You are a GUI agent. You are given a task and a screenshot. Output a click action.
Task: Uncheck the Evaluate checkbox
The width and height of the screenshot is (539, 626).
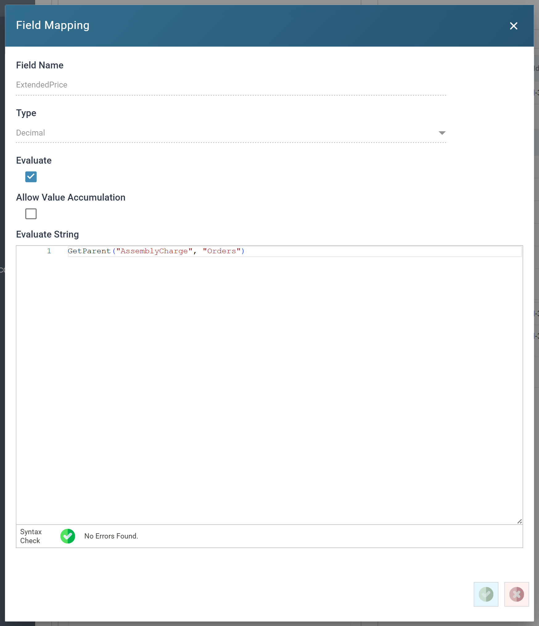pos(31,177)
